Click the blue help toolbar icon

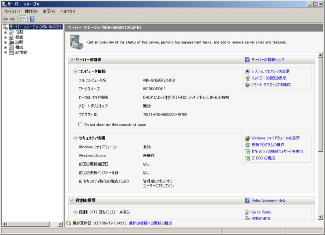pyautogui.click(x=32, y=19)
